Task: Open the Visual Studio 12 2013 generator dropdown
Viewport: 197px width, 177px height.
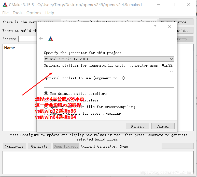Action: click(x=109, y=59)
